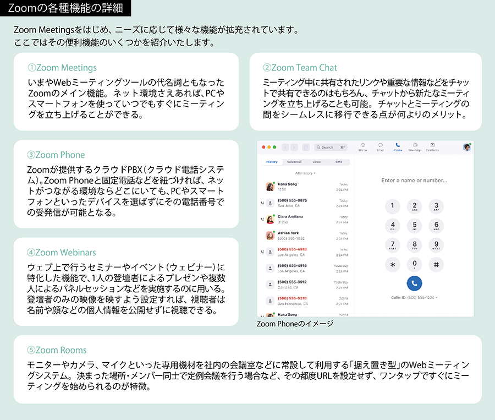The width and height of the screenshot is (495, 420).
Task: Open the Meetings clock icon
Action: coord(415,147)
